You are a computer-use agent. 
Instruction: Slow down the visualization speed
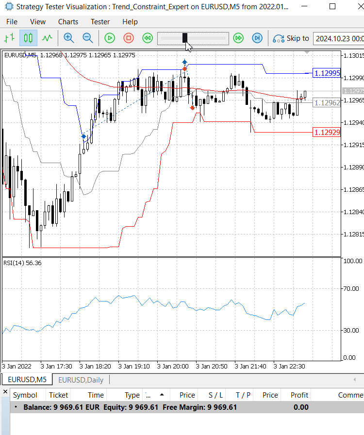click(x=148, y=38)
